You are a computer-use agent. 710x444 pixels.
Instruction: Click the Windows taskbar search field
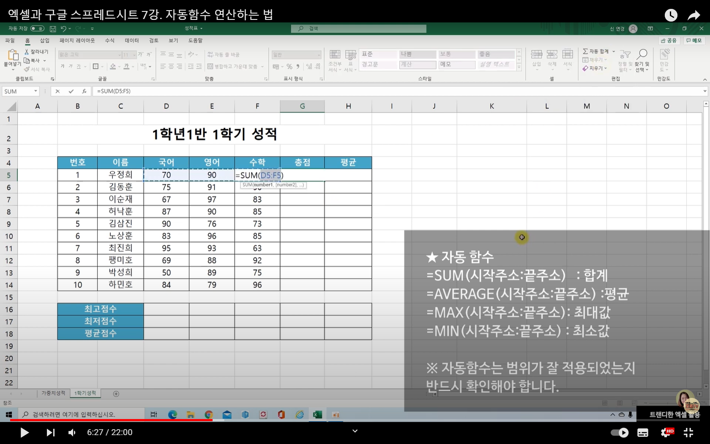point(81,415)
